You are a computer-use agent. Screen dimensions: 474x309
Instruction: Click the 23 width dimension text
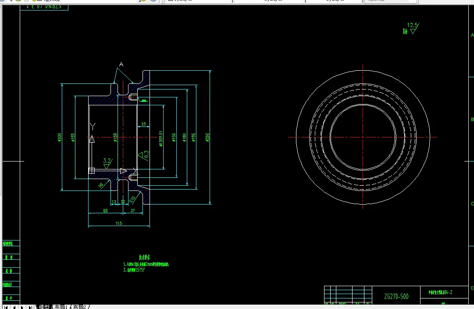coord(143,124)
